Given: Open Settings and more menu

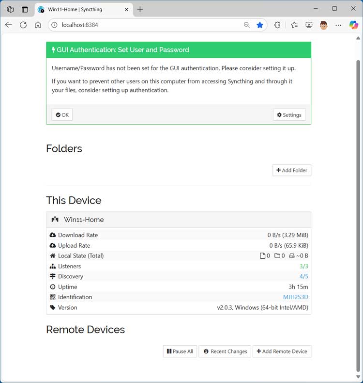Looking at the screenshot, I should pos(338,25).
